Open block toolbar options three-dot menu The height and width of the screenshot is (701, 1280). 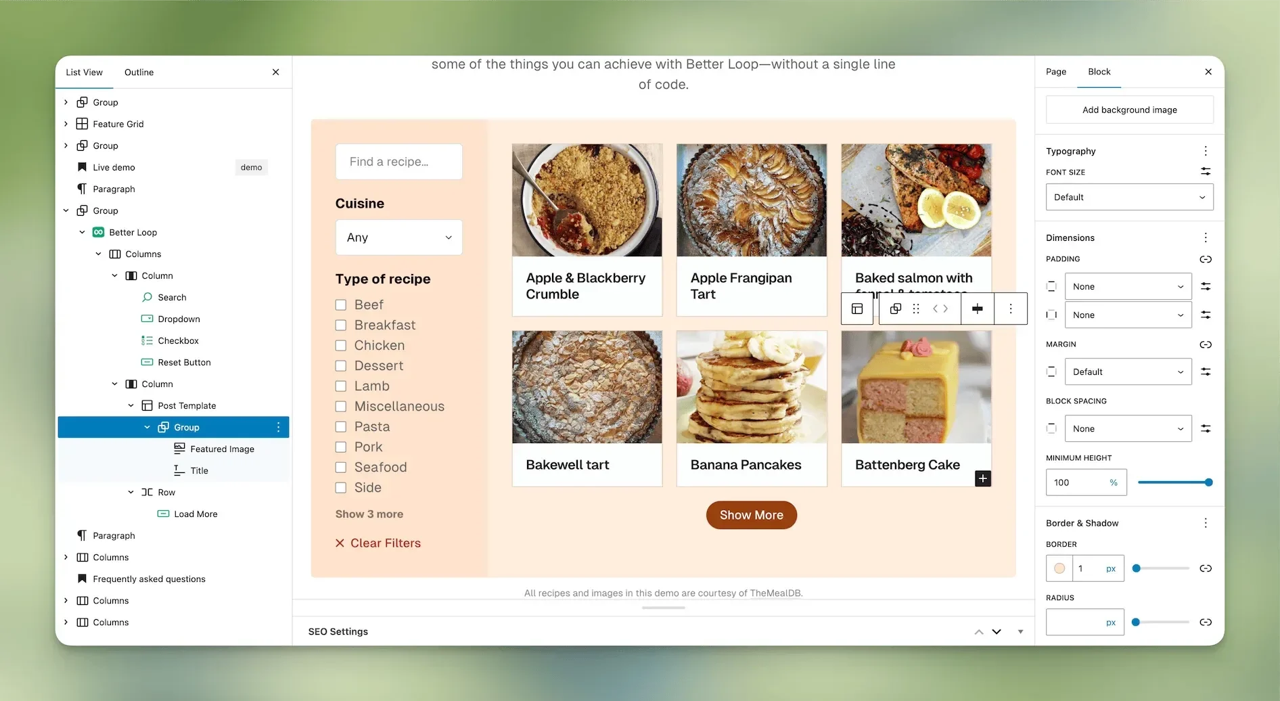[1011, 309]
